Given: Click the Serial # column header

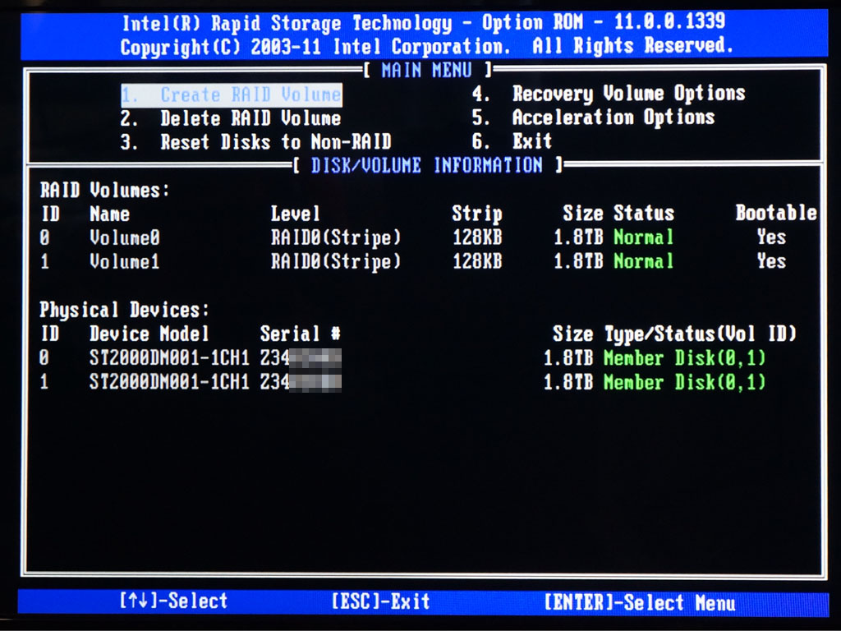Looking at the screenshot, I should [301, 334].
